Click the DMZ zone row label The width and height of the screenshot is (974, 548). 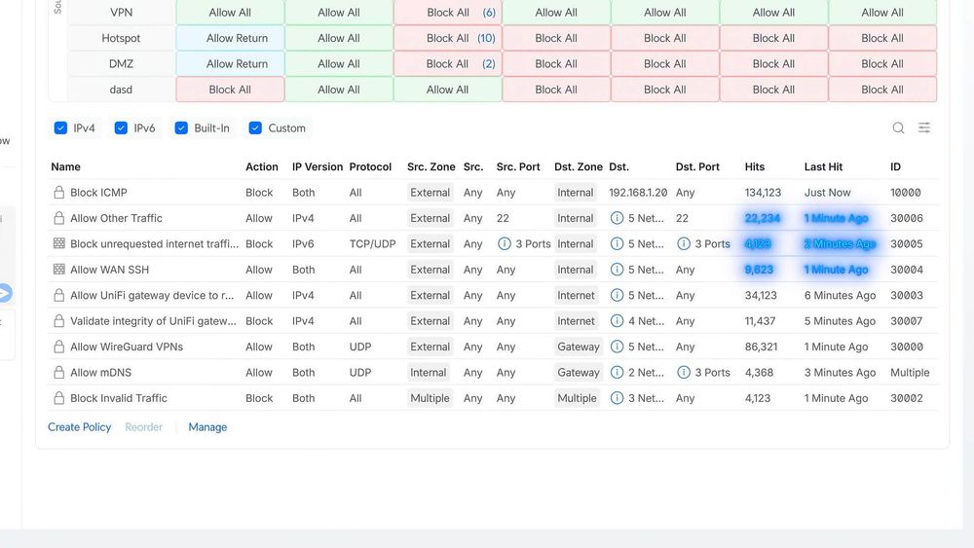(121, 64)
